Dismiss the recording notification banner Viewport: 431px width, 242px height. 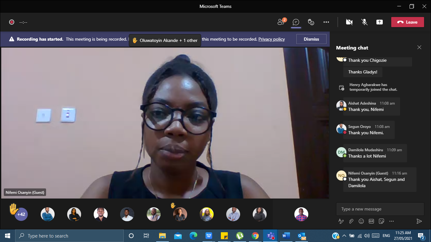311,39
